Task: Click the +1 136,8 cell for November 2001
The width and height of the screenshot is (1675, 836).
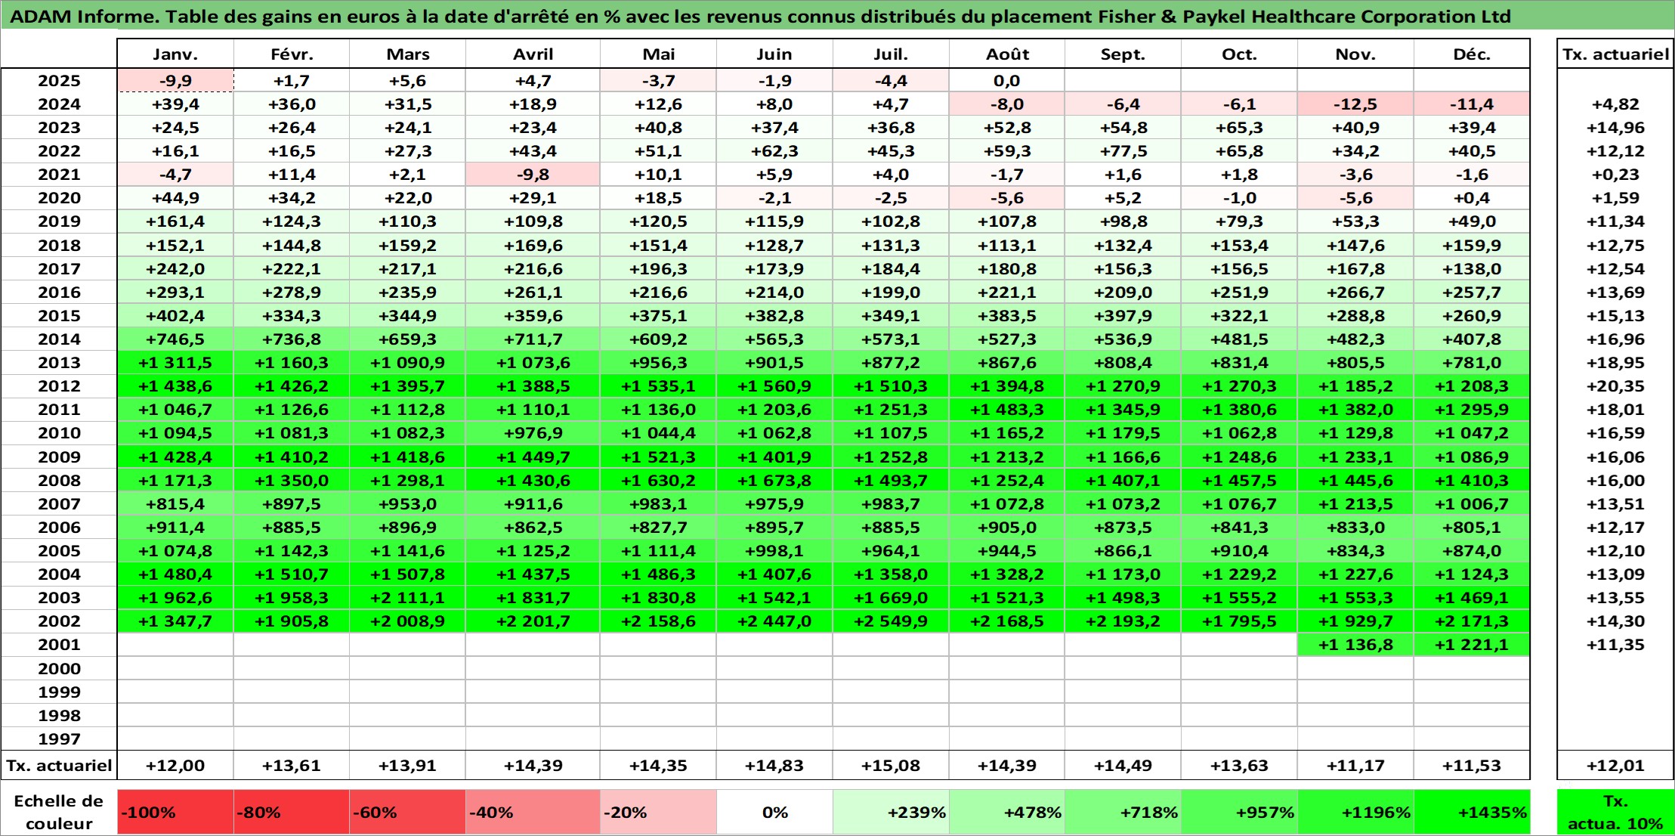Action: click(x=1355, y=645)
